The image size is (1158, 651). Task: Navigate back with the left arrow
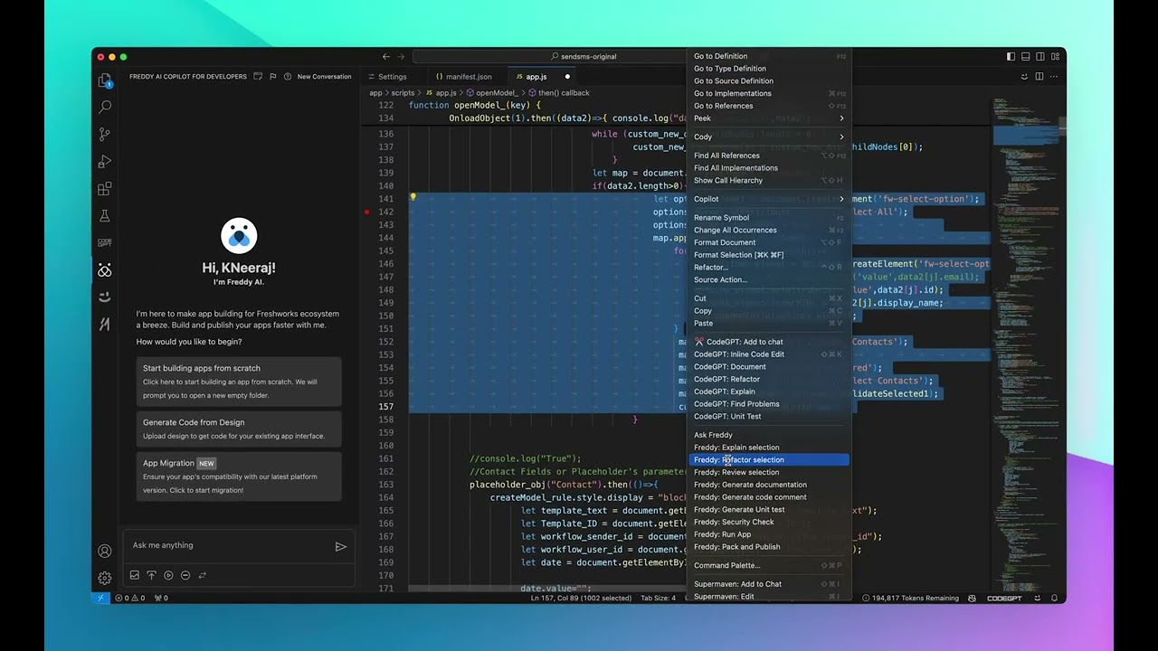click(386, 56)
